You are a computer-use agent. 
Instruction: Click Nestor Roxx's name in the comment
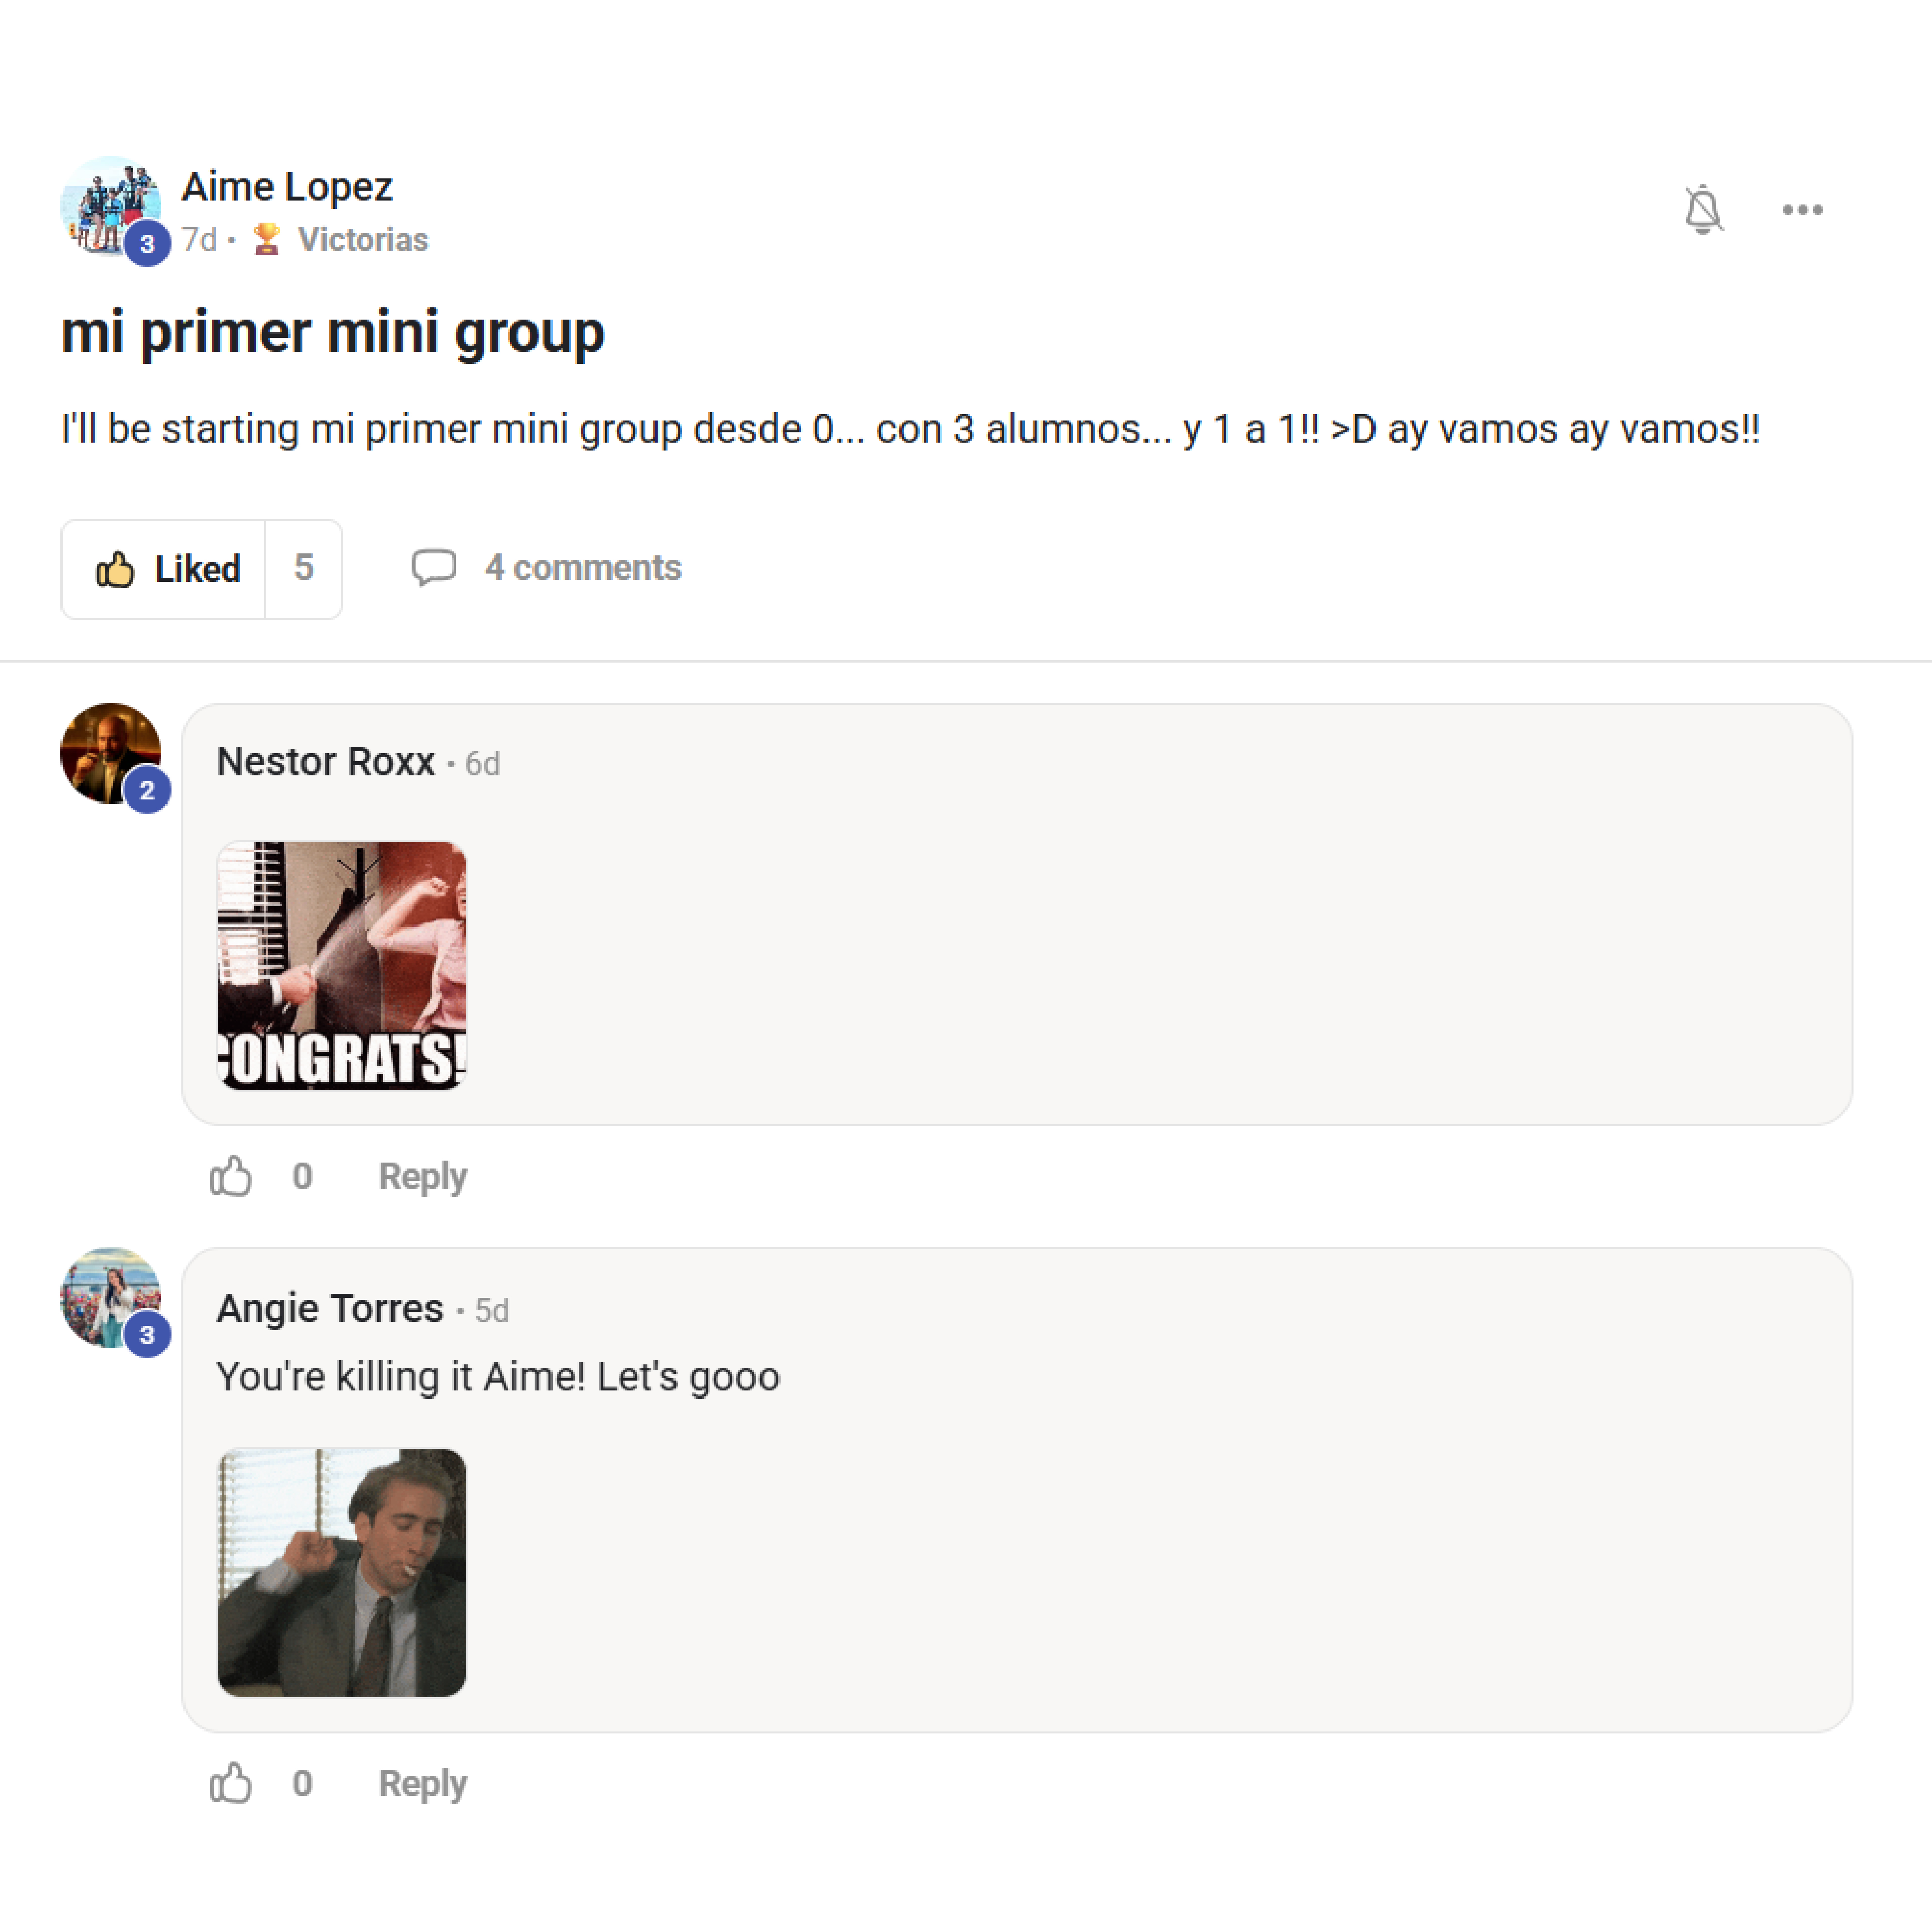tap(325, 762)
